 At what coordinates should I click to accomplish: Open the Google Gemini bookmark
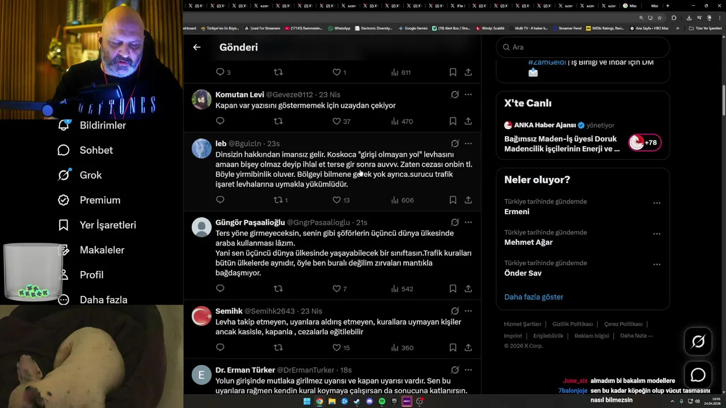click(413, 28)
